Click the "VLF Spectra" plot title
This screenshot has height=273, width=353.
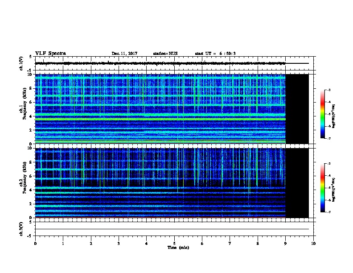click(50, 54)
